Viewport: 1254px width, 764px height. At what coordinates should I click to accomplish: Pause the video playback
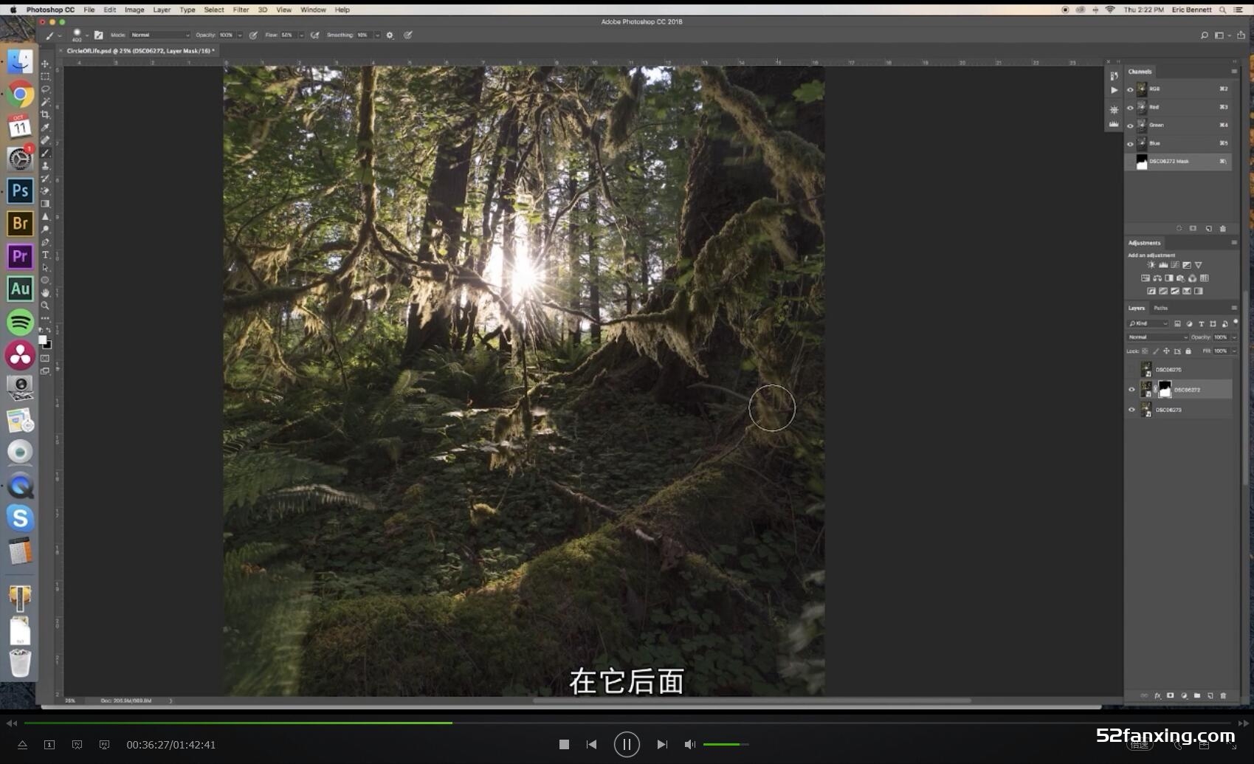click(627, 744)
